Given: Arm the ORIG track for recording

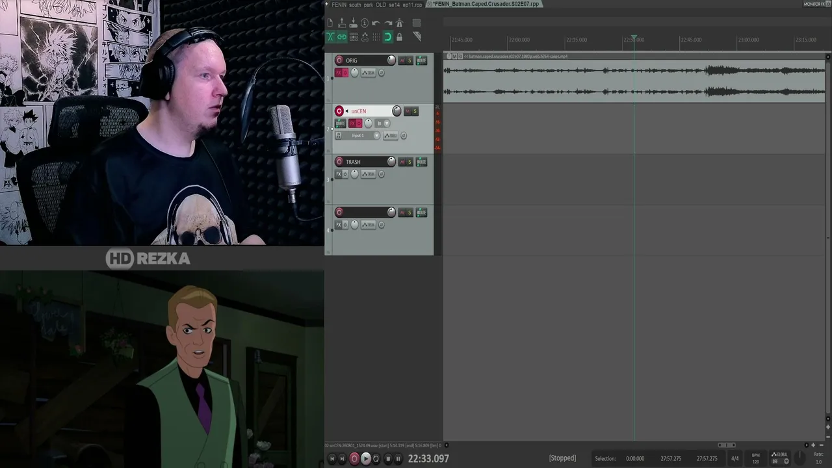Looking at the screenshot, I should coord(339,60).
